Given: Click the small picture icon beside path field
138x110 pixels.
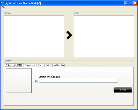Looking at the screenshot, I should pyautogui.click(x=36, y=81).
